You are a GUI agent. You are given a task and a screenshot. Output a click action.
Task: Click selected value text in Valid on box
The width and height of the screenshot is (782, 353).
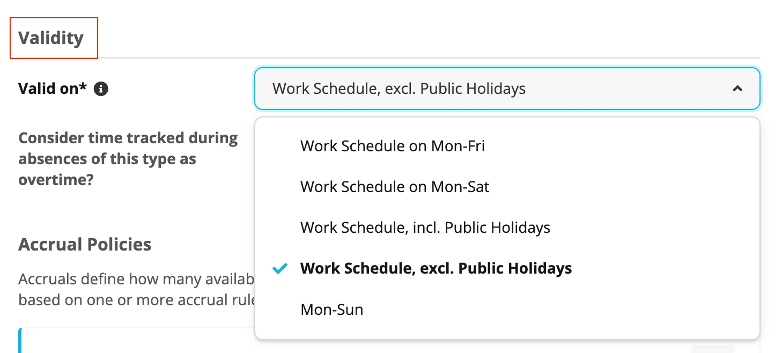click(399, 89)
